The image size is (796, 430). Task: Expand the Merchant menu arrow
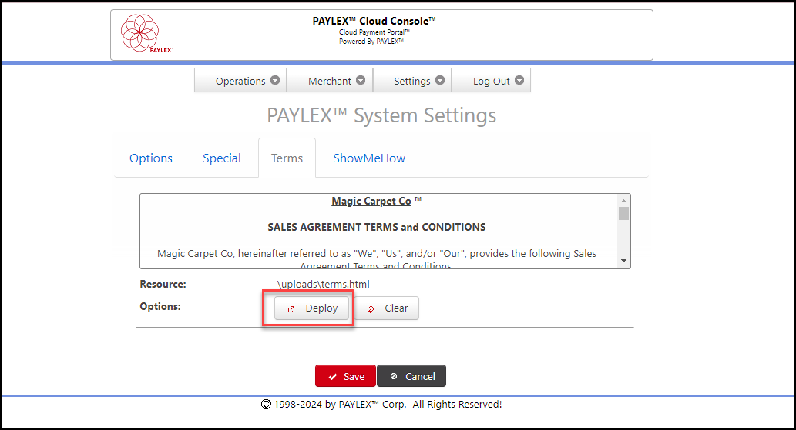coord(361,80)
